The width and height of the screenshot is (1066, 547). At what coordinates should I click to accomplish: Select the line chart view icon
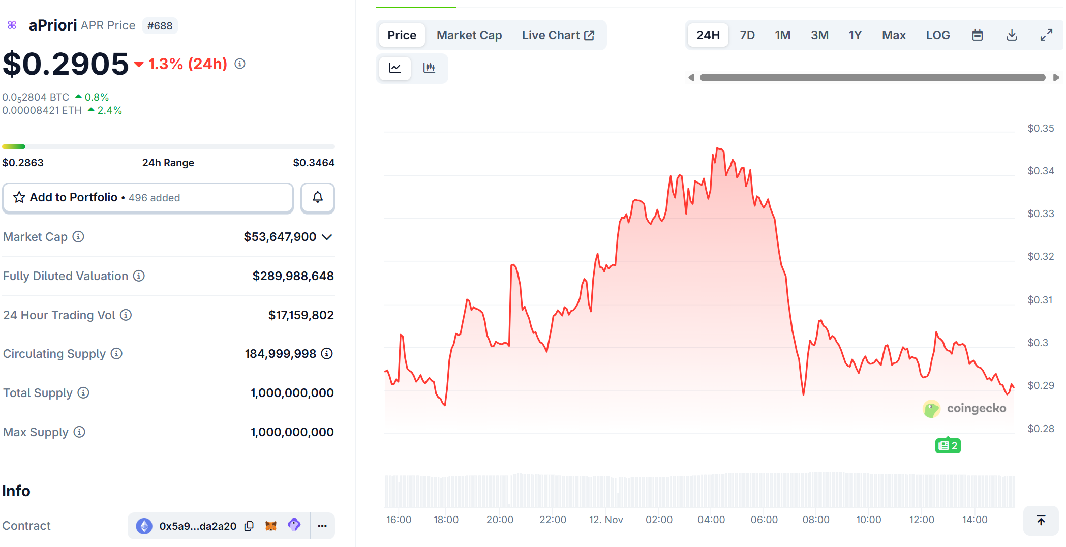394,68
